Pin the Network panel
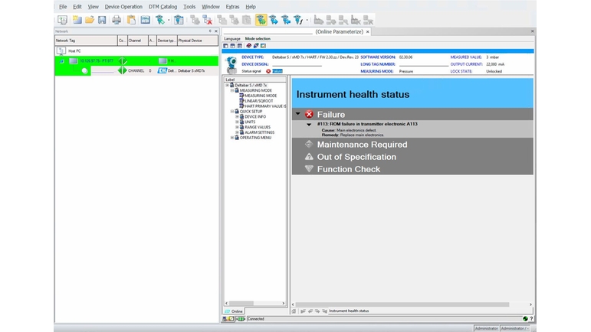Image resolution: width=591 pixels, height=332 pixels. (x=210, y=31)
